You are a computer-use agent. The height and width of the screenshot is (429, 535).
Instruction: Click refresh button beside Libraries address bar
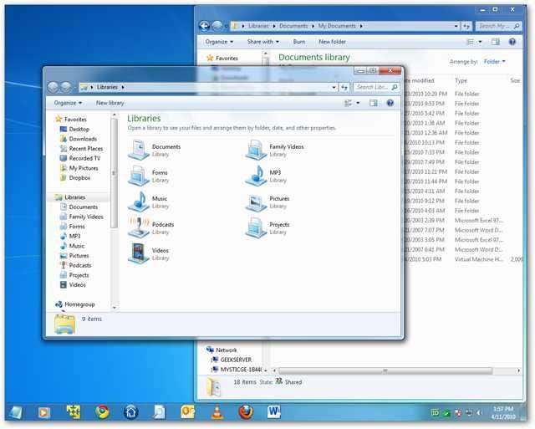pos(344,87)
